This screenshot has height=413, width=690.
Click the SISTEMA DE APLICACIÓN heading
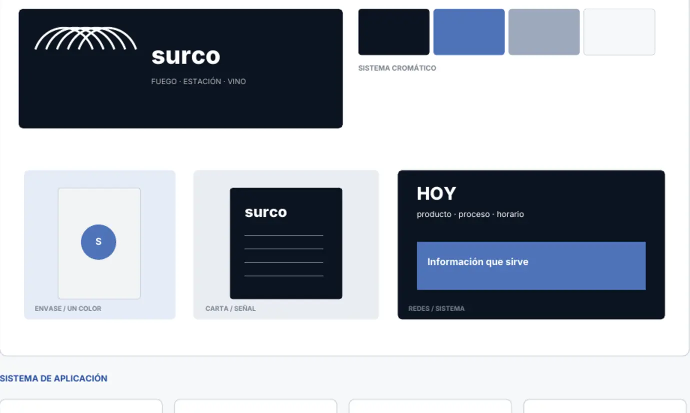click(x=53, y=378)
